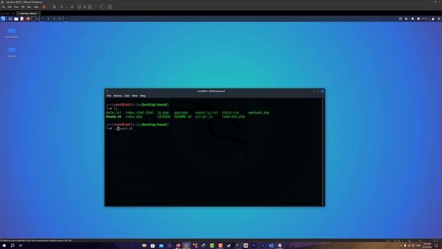Open the red C app on the Windows taskbar

click(220, 246)
